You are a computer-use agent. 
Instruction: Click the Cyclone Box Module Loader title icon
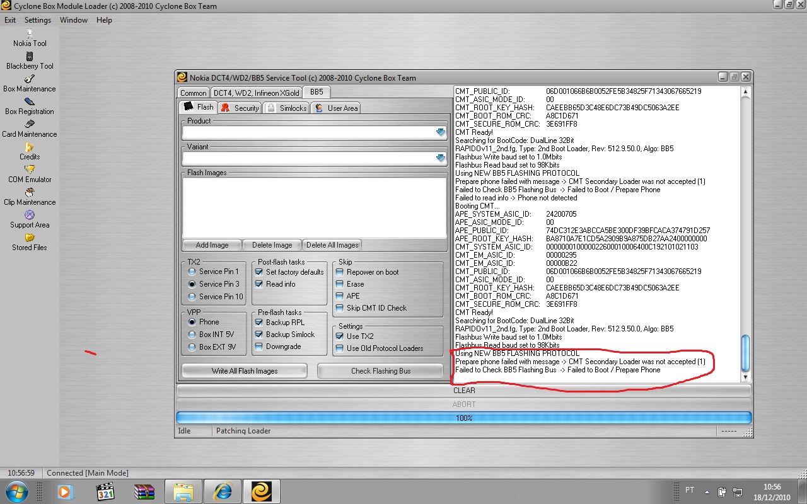6,6
